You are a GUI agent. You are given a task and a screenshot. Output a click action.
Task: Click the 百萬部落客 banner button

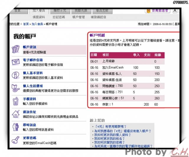[158, 11]
